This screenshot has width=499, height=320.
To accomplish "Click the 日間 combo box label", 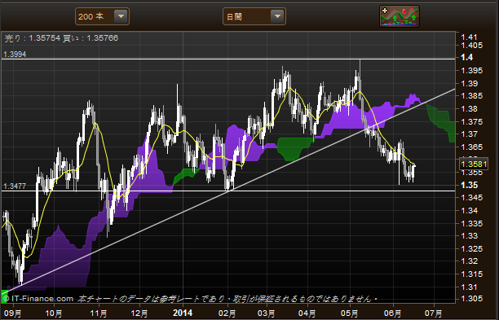I will click(234, 16).
